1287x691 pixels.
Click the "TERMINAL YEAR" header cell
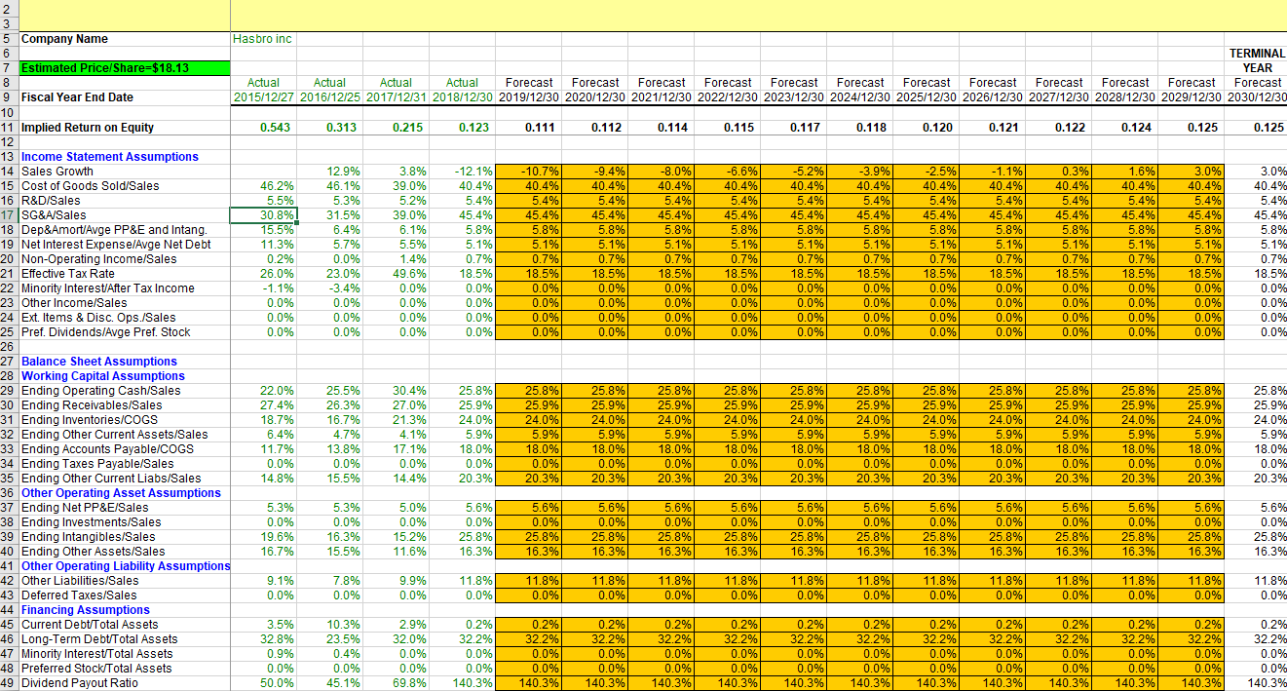(x=1258, y=57)
